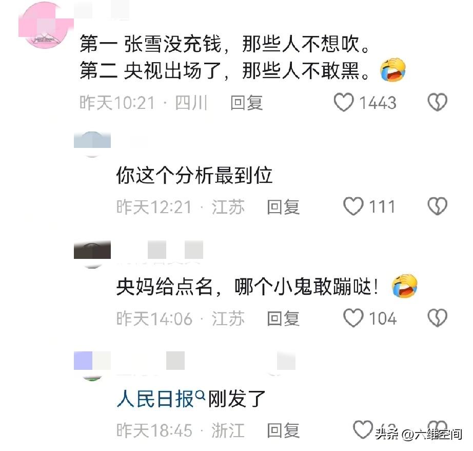This screenshot has height=451, width=473.
Task: Open avatar of '央妈给点名' commenter
Action: (x=92, y=254)
